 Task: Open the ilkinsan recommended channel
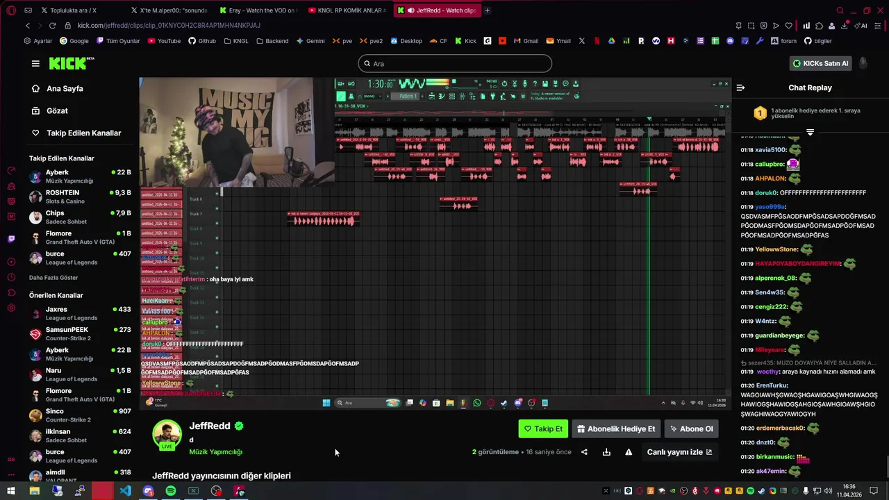80,435
